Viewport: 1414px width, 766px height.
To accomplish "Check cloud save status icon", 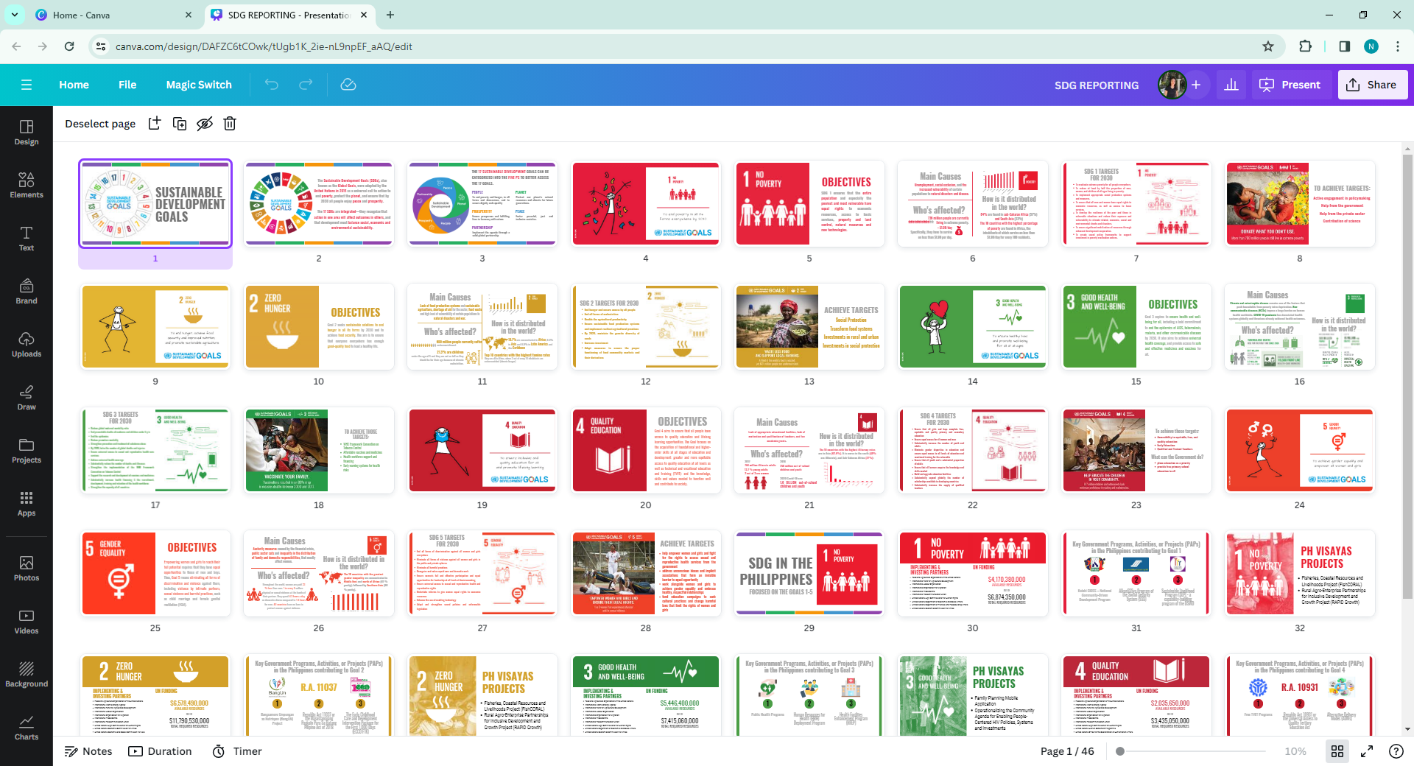I will pyautogui.click(x=348, y=85).
